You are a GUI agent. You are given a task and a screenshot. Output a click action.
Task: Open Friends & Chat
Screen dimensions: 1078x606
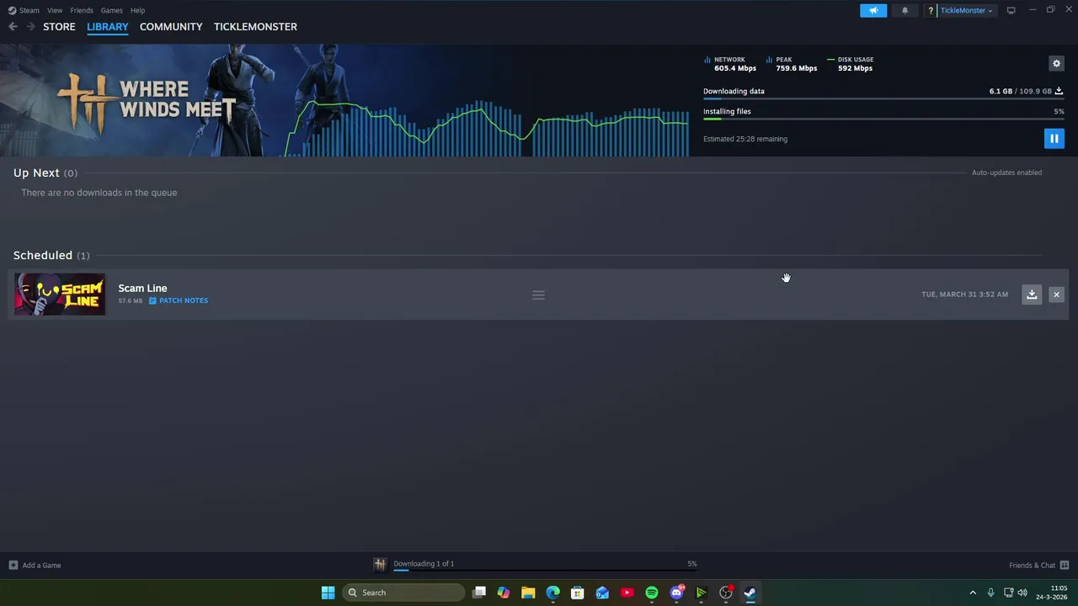pos(1039,565)
